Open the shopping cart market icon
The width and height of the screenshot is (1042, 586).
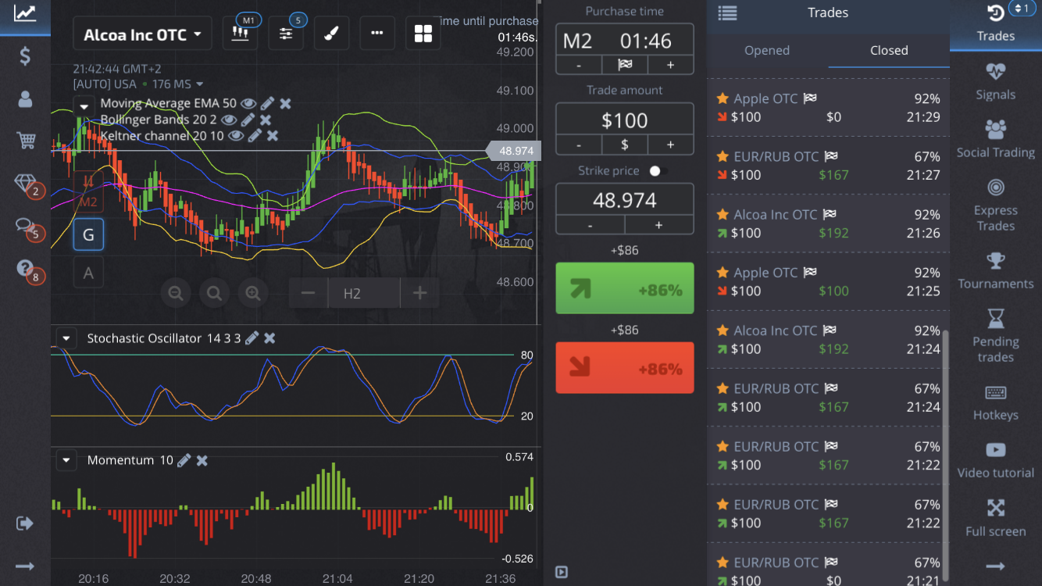coord(25,141)
